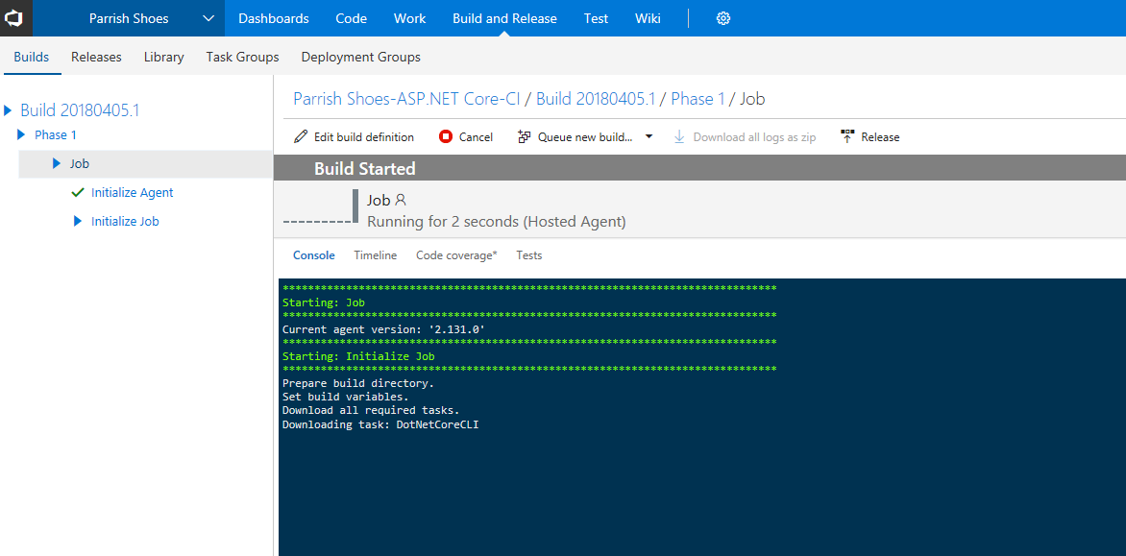Click inside the console log output
Screen dimensions: 1126x556
(x=701, y=461)
